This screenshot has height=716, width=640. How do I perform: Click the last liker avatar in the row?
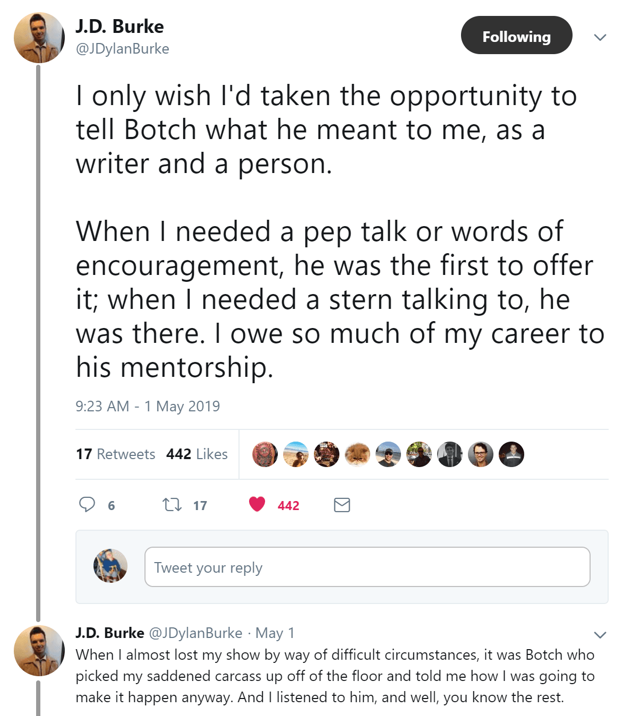pos(511,454)
